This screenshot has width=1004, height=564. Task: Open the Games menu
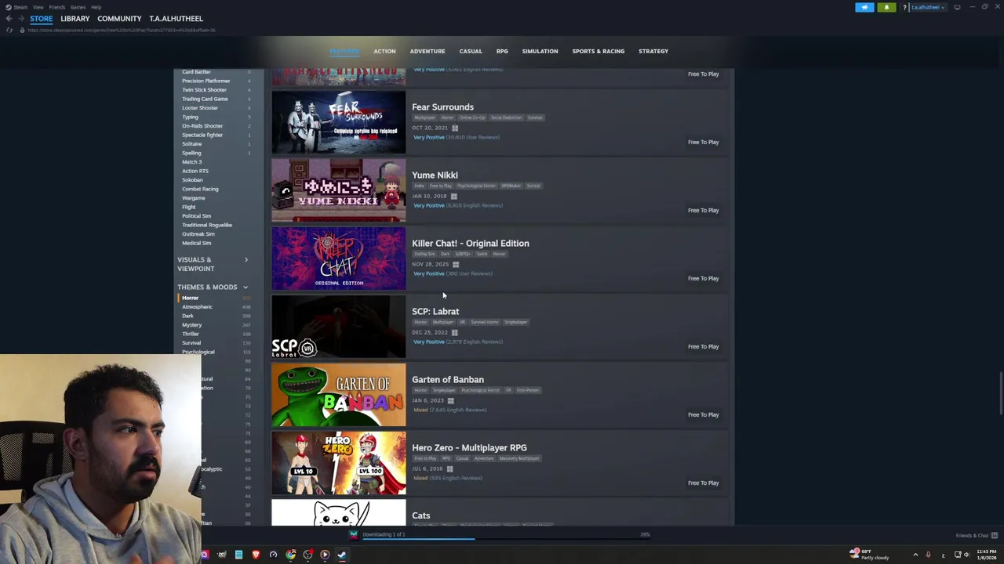(x=78, y=7)
